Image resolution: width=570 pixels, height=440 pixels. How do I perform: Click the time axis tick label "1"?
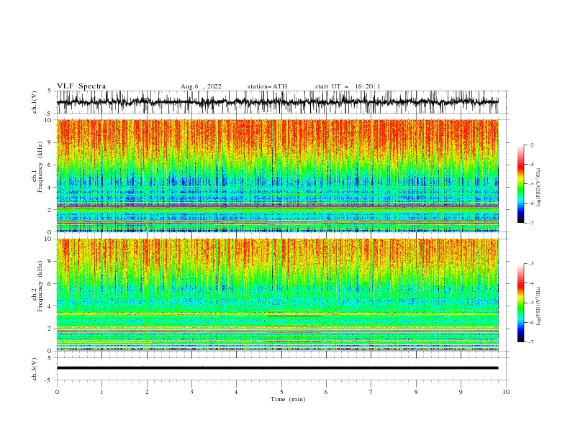tap(101, 392)
